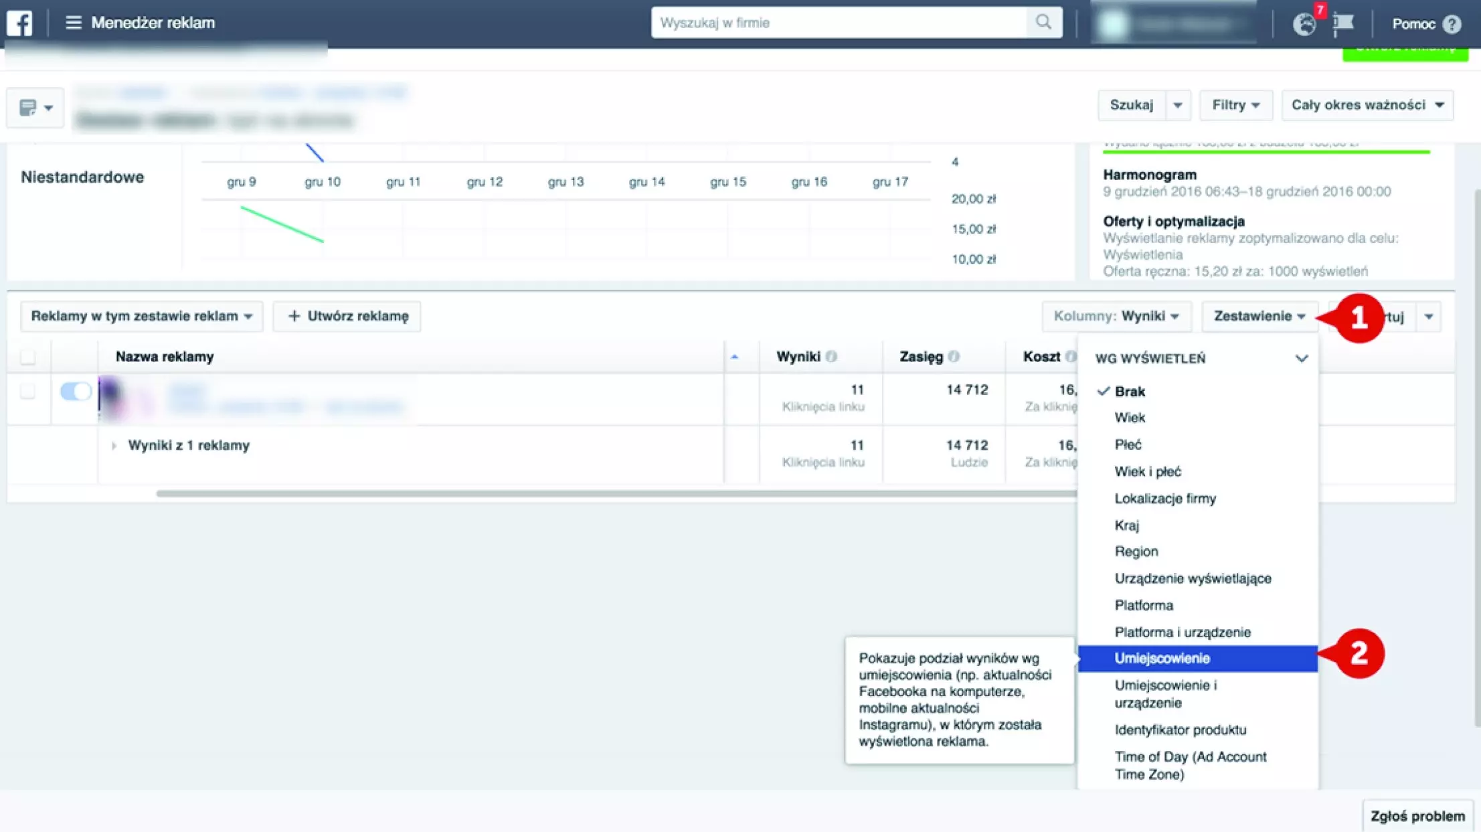
Task: Click the Wyszukaj w firmie search field
Action: [838, 23]
